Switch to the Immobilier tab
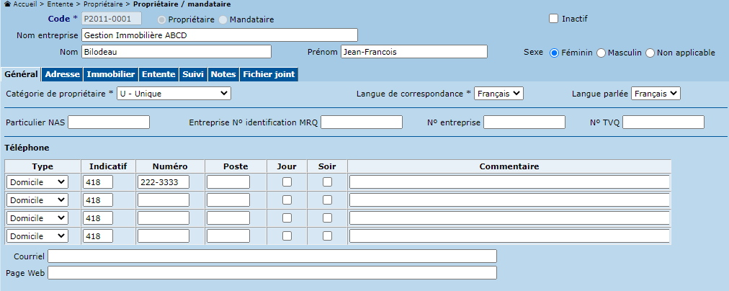The height and width of the screenshot is (291, 729). tap(111, 74)
